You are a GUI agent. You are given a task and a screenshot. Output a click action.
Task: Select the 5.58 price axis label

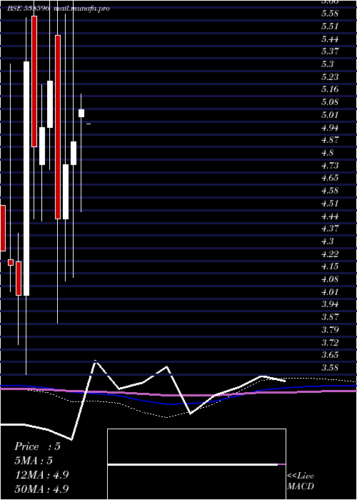click(x=330, y=14)
